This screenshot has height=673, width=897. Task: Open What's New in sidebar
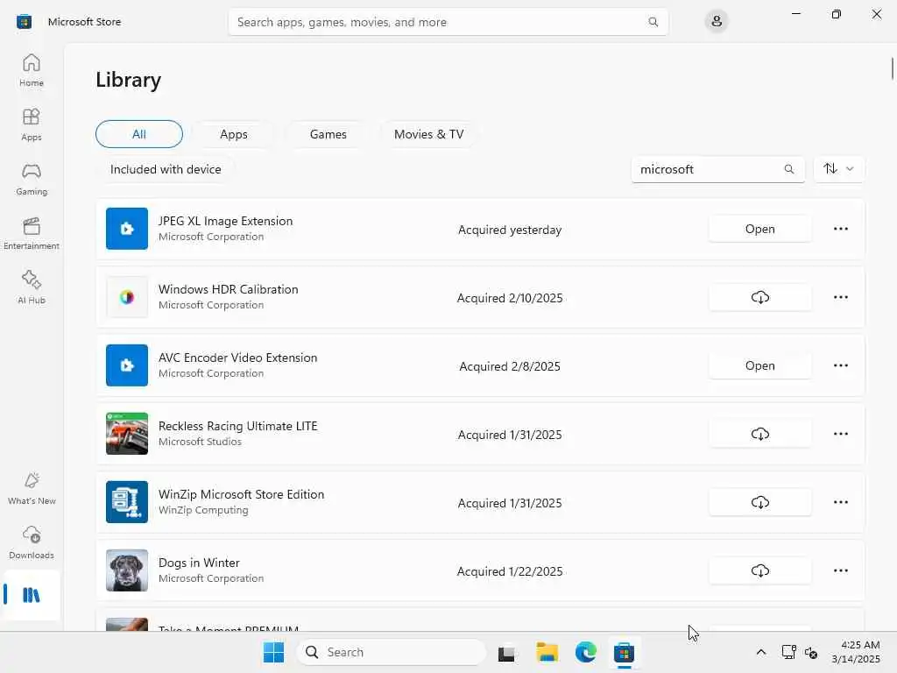32,489
